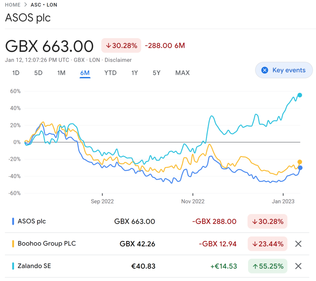Click the blue endpoint dot on ASOS's line
This screenshot has height=281, width=316.
[300, 168]
